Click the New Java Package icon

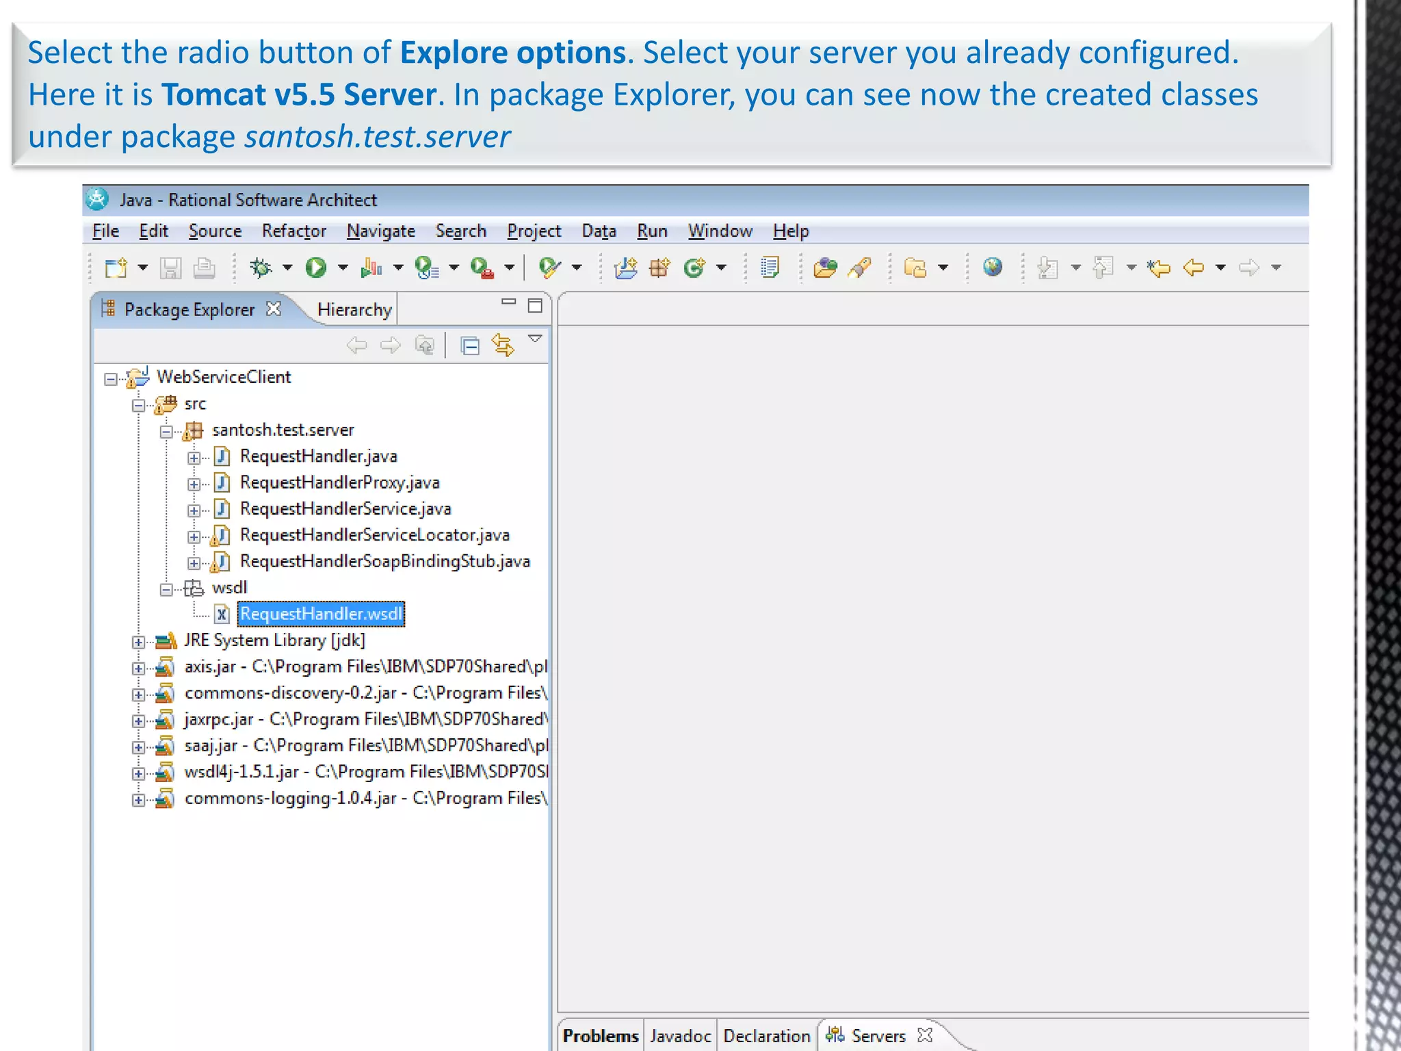tap(660, 268)
